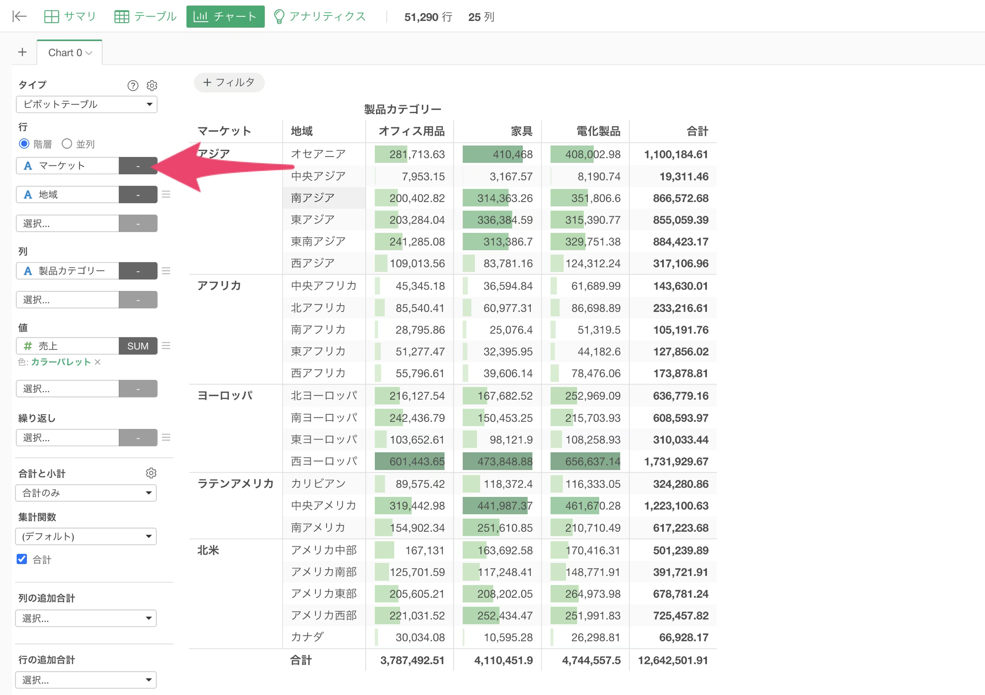Open the chart type ピボットテーブル dropdown
985x695 pixels.
tap(87, 105)
